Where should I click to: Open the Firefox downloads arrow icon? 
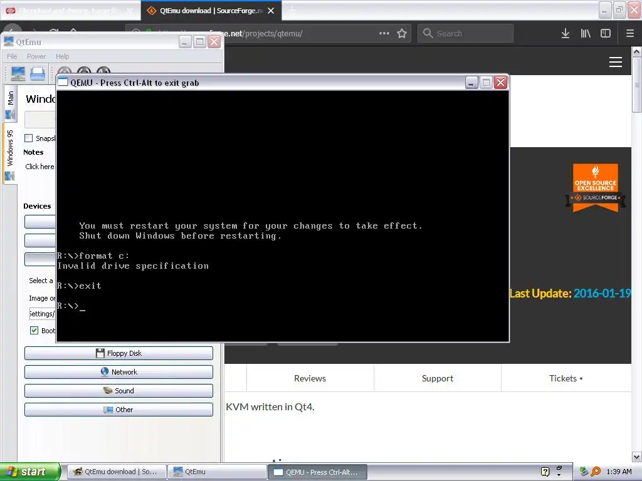[566, 34]
